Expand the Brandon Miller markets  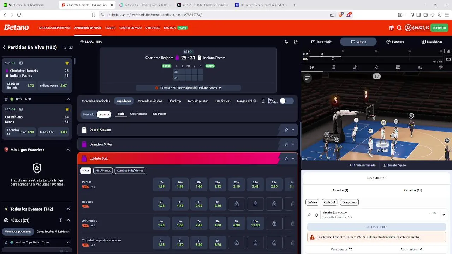pyautogui.click(x=293, y=144)
